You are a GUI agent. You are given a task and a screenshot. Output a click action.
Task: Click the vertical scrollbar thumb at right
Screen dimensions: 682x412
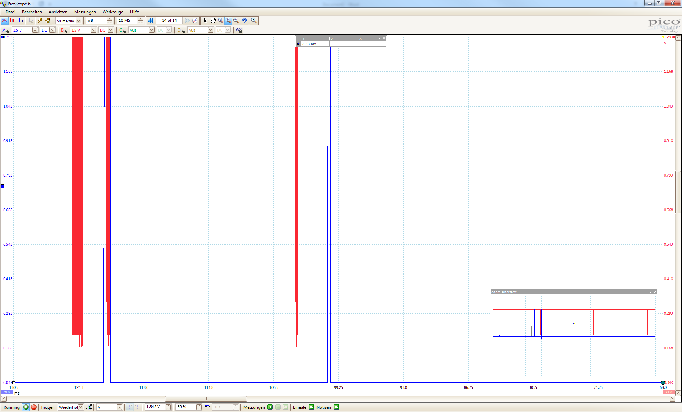(x=678, y=192)
